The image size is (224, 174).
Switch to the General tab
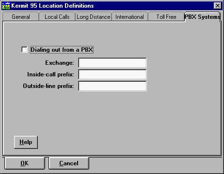[x=21, y=17]
